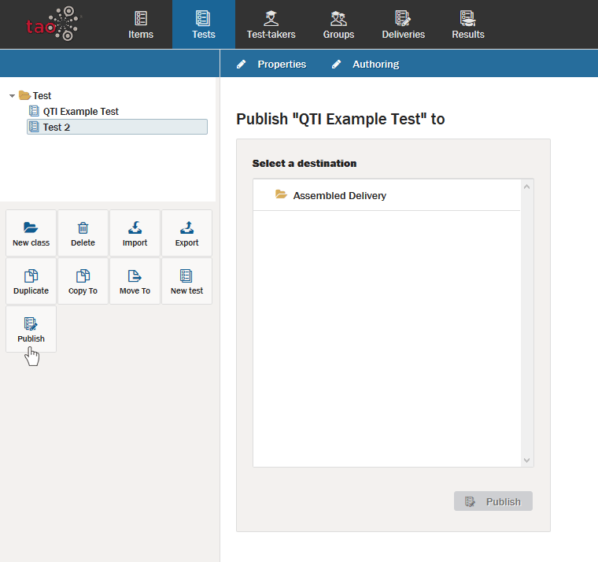Click the Copy To icon
The height and width of the screenshot is (562, 598).
83,276
